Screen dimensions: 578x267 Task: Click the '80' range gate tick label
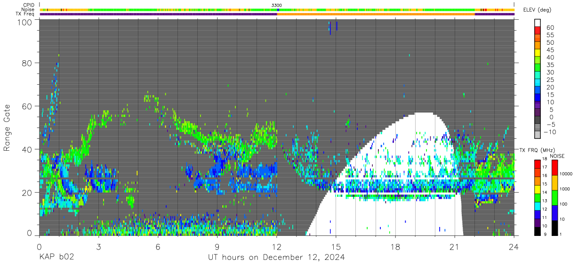[27, 63]
